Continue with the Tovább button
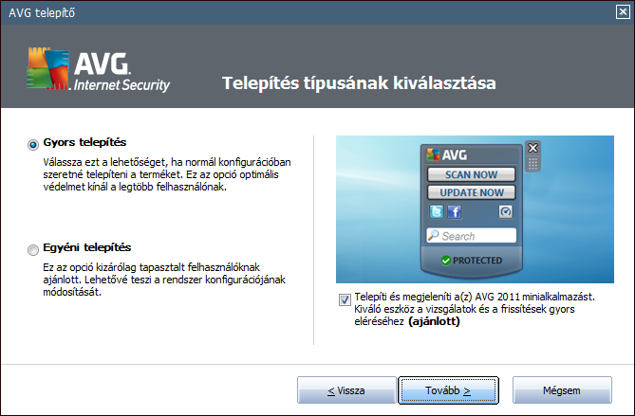The width and height of the screenshot is (635, 416). 448,390
